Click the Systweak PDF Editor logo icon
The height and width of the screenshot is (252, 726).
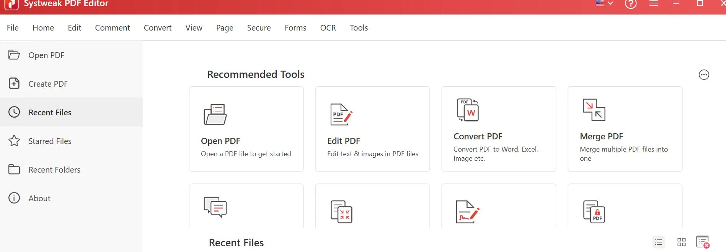click(11, 5)
